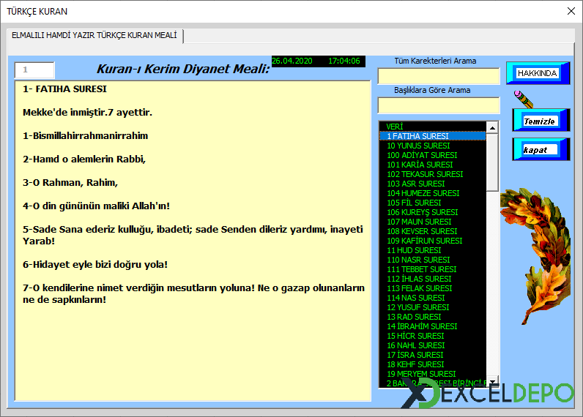Select 13 RAD SURESI in list
Viewport: 583px width, 417px height.
click(x=433, y=317)
